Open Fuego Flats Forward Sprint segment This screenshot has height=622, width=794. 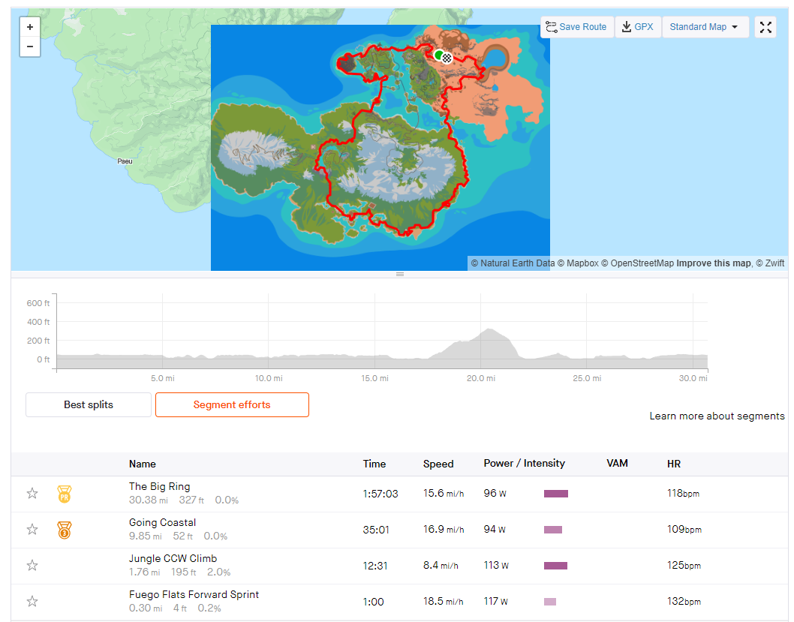pyautogui.click(x=194, y=594)
